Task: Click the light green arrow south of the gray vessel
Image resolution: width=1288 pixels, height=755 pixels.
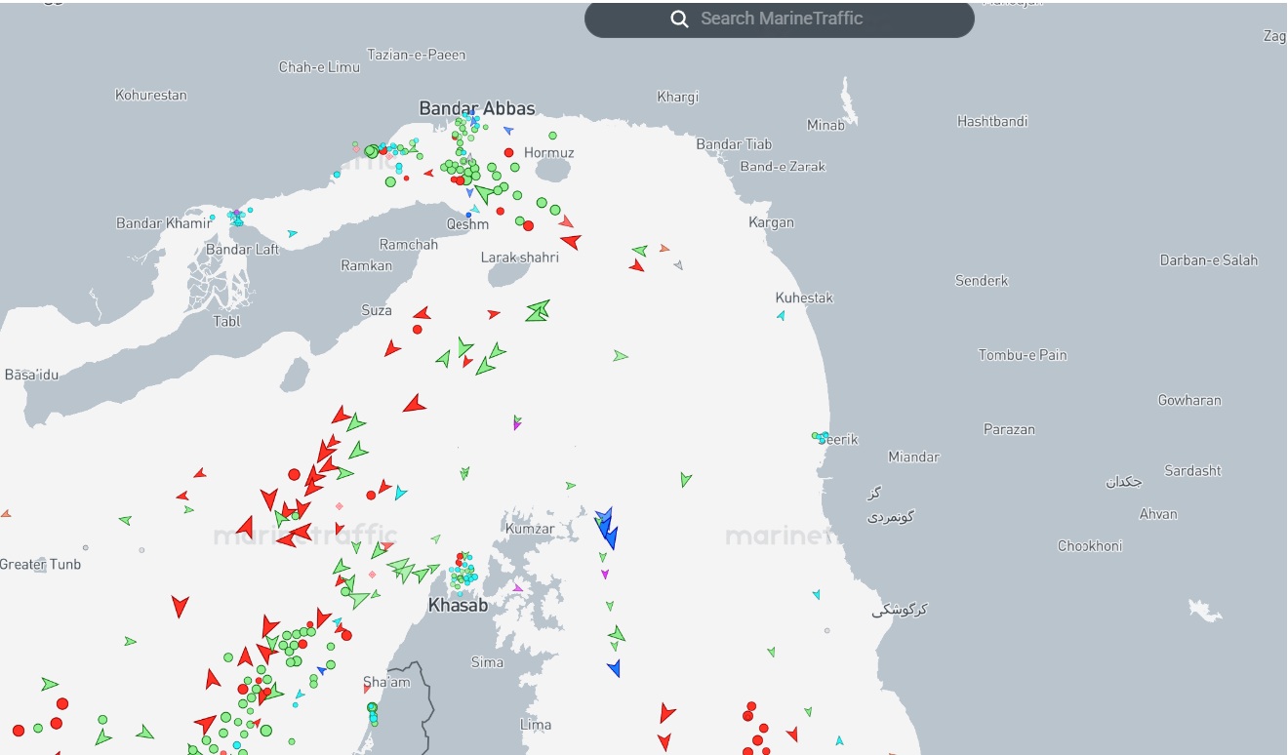Action: [x=620, y=356]
